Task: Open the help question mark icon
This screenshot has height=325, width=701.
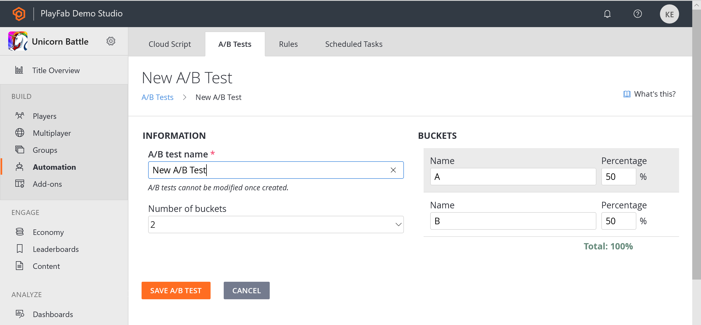Action: (x=637, y=14)
